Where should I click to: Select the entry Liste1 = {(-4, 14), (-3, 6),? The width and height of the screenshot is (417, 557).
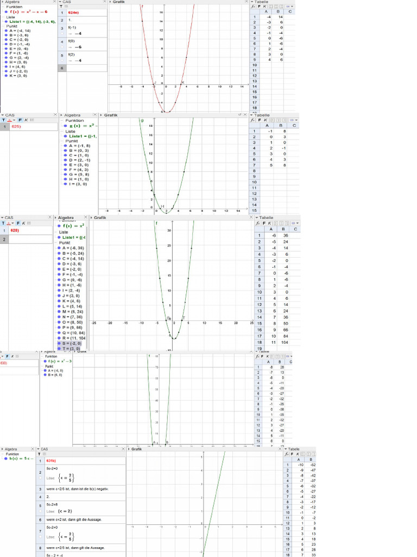(x=32, y=21)
